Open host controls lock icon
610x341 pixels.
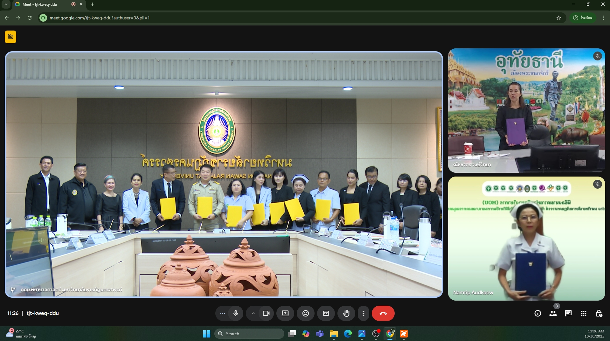pyautogui.click(x=599, y=313)
